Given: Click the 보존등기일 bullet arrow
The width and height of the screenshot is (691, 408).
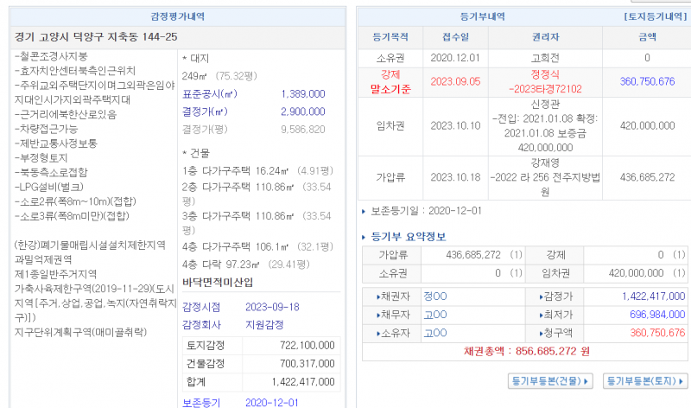Looking at the screenshot, I should 363,211.
